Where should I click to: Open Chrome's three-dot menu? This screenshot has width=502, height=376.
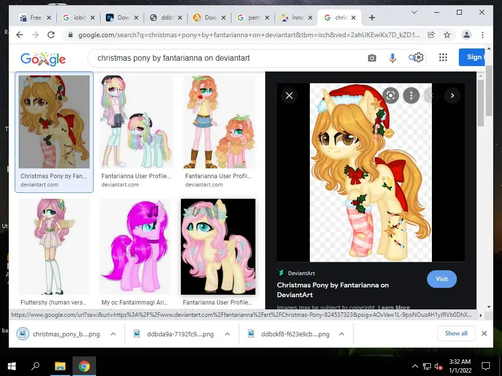tap(482, 35)
